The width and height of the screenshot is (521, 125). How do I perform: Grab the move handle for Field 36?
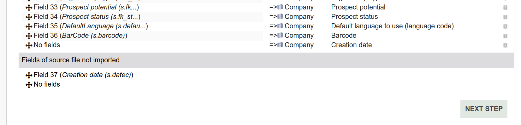click(x=29, y=36)
